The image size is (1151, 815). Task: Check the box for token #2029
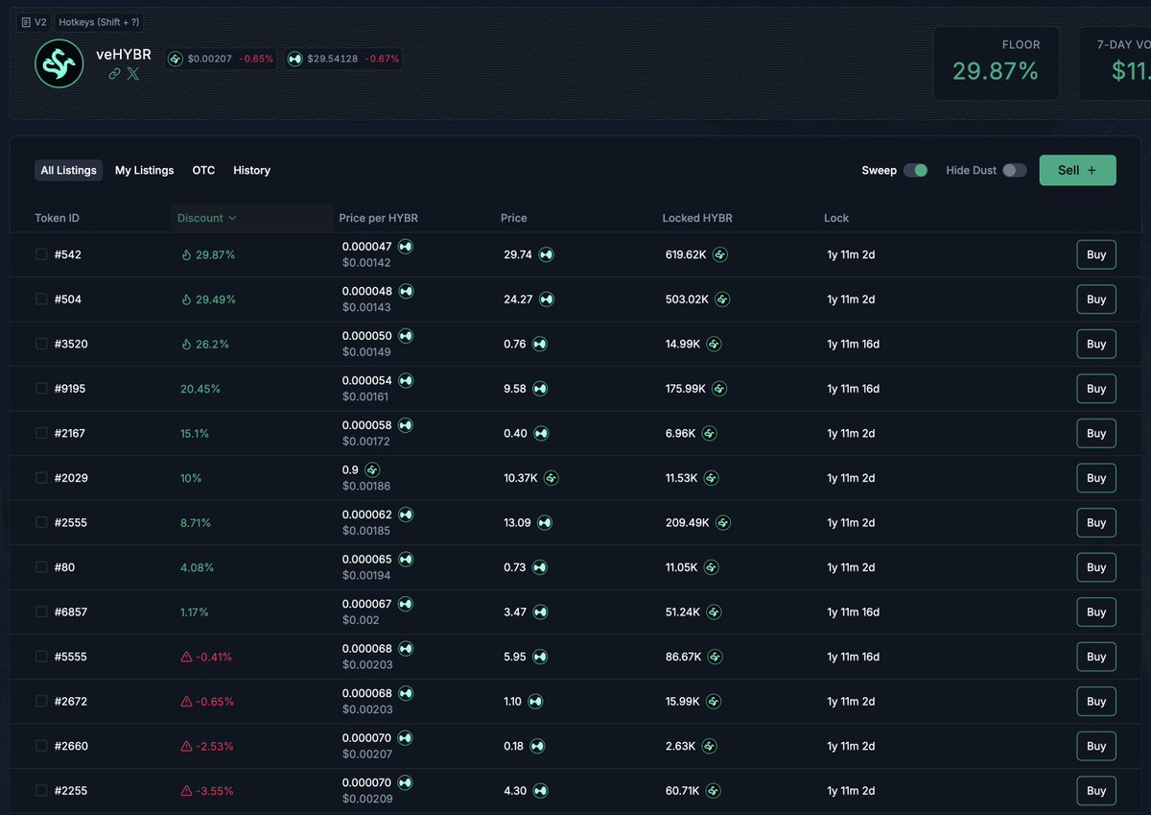click(41, 478)
